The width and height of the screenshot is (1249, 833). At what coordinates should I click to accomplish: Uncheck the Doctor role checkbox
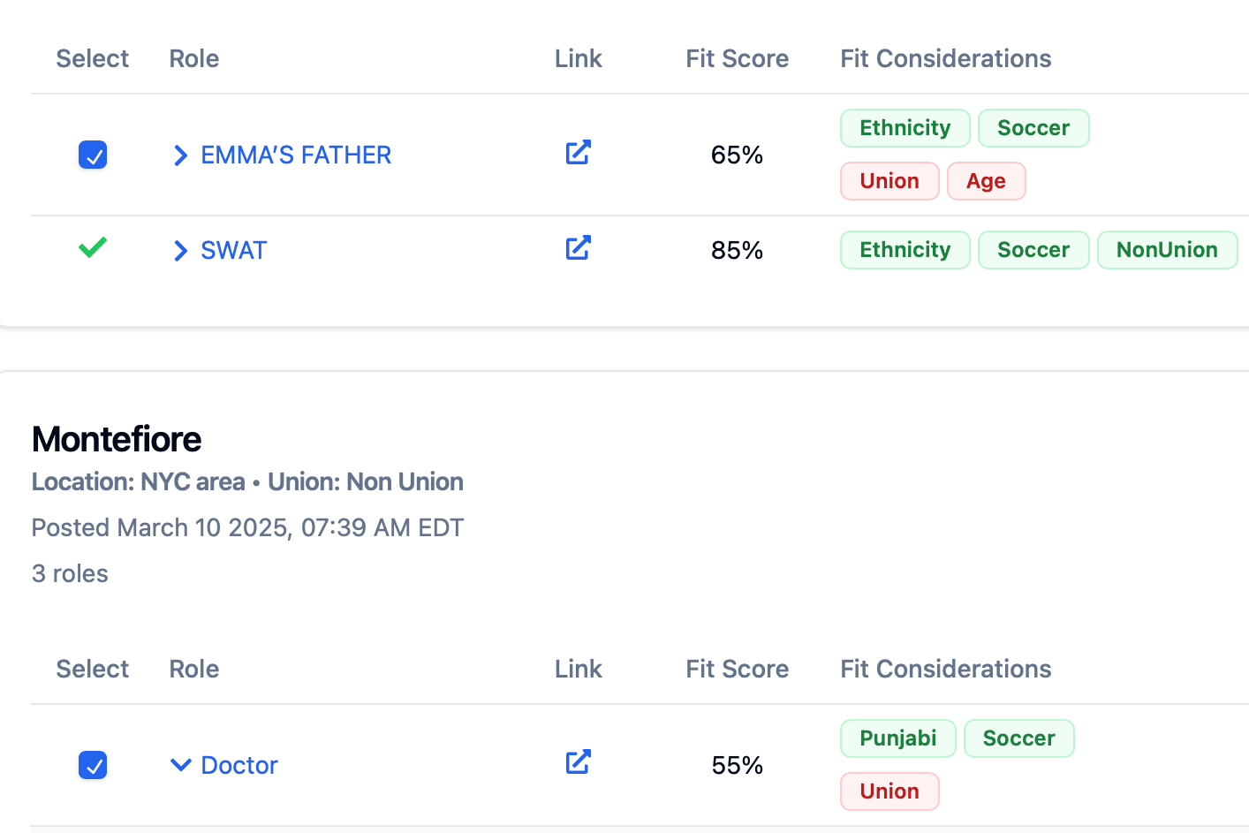(x=93, y=765)
